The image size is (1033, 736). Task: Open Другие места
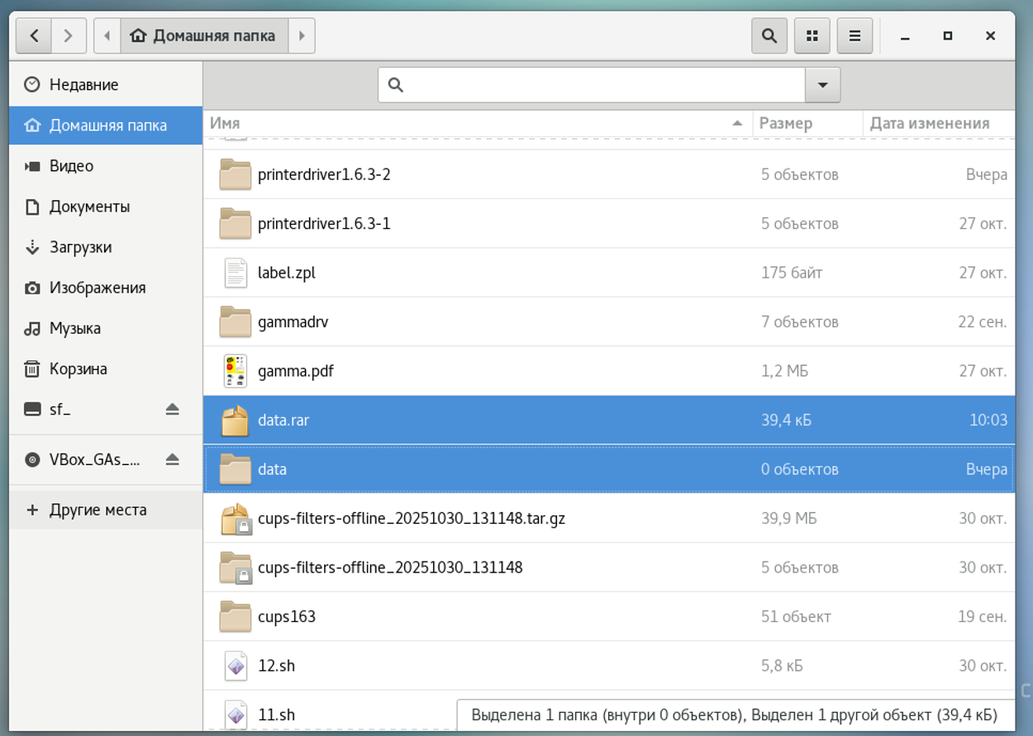[98, 510]
